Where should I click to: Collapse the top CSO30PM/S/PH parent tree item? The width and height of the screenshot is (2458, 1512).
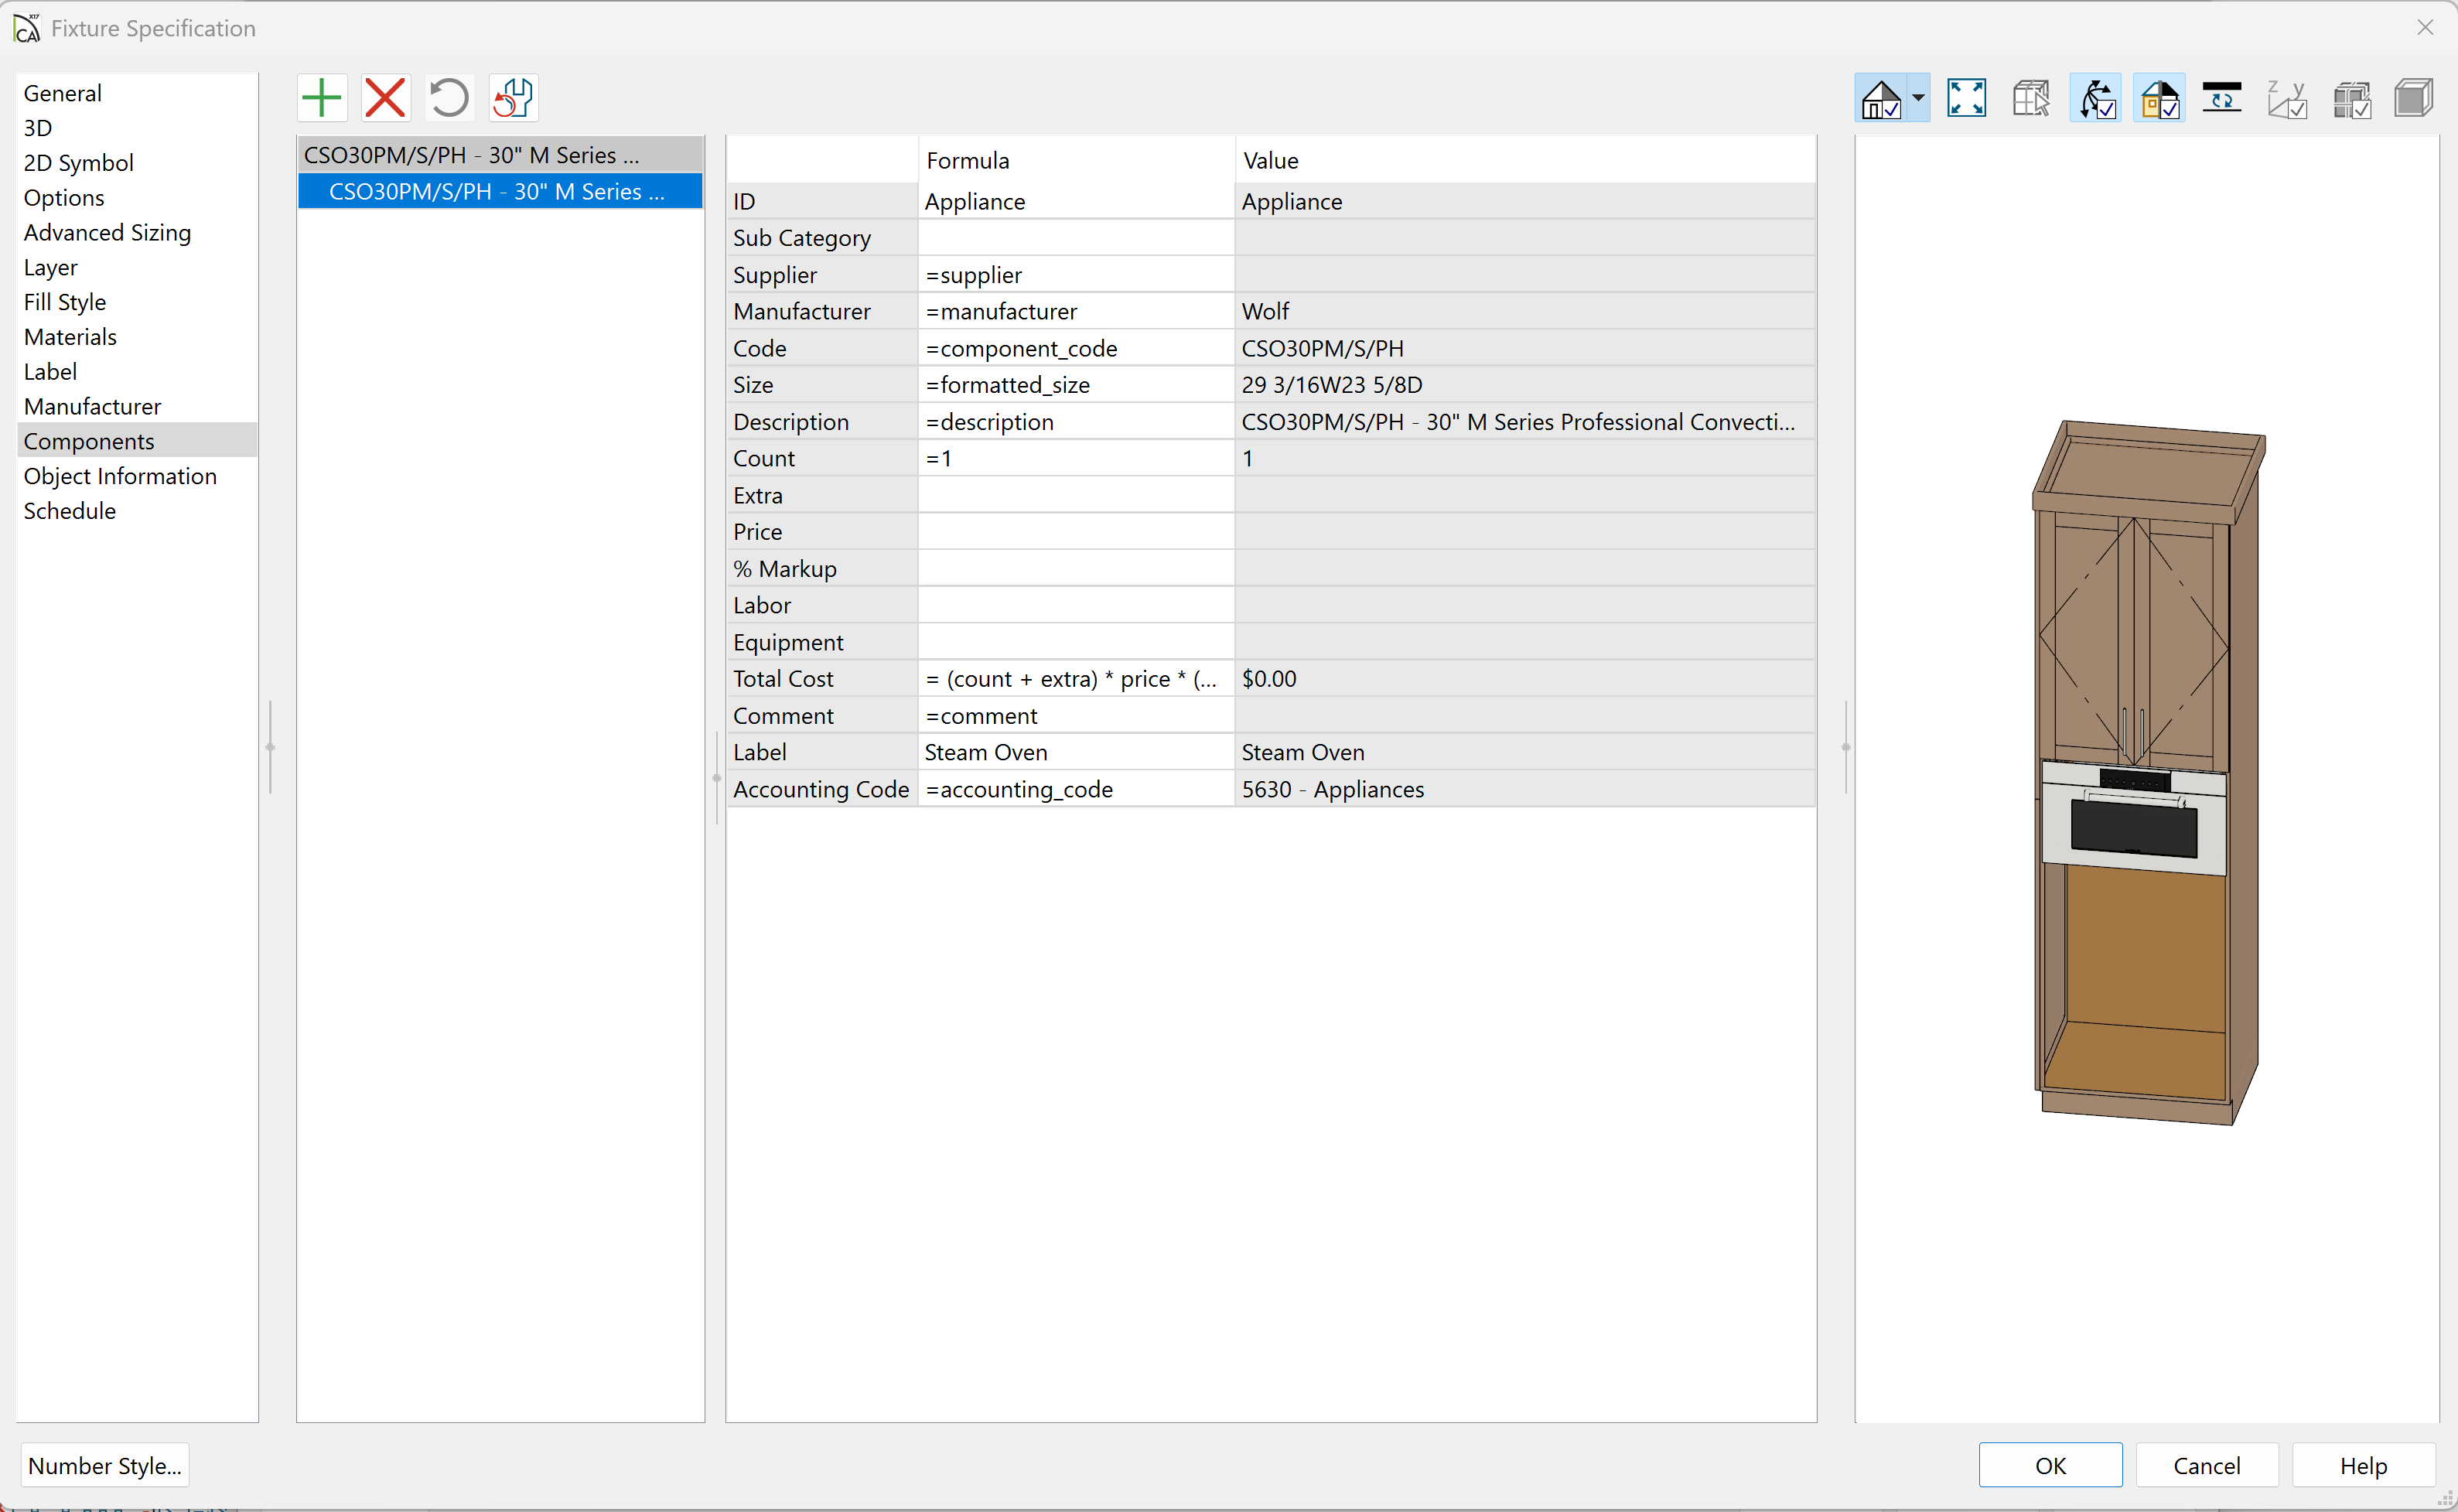coord(471,155)
